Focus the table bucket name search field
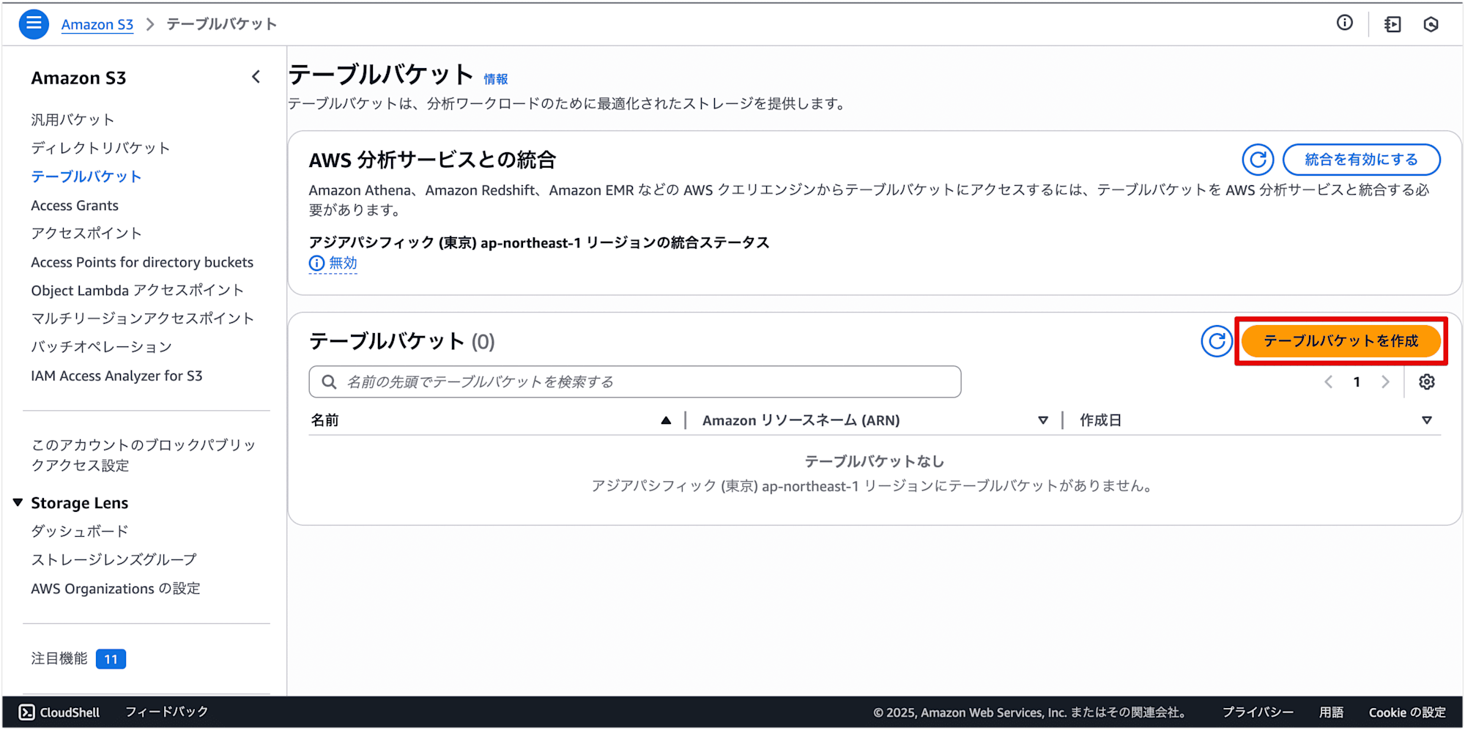 point(635,381)
